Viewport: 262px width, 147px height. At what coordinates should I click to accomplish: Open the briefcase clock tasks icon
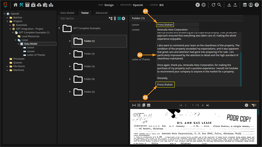coord(45,5)
